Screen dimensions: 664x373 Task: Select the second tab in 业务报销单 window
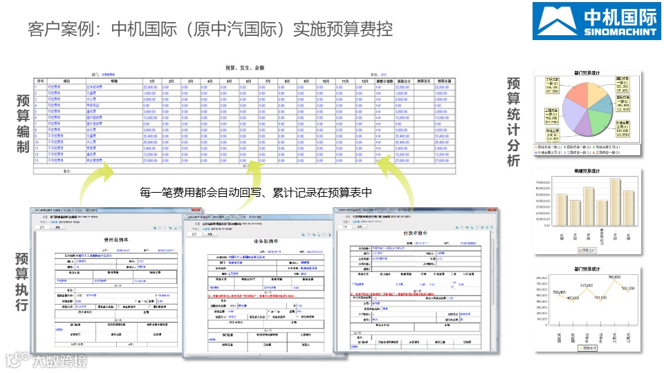point(210,234)
